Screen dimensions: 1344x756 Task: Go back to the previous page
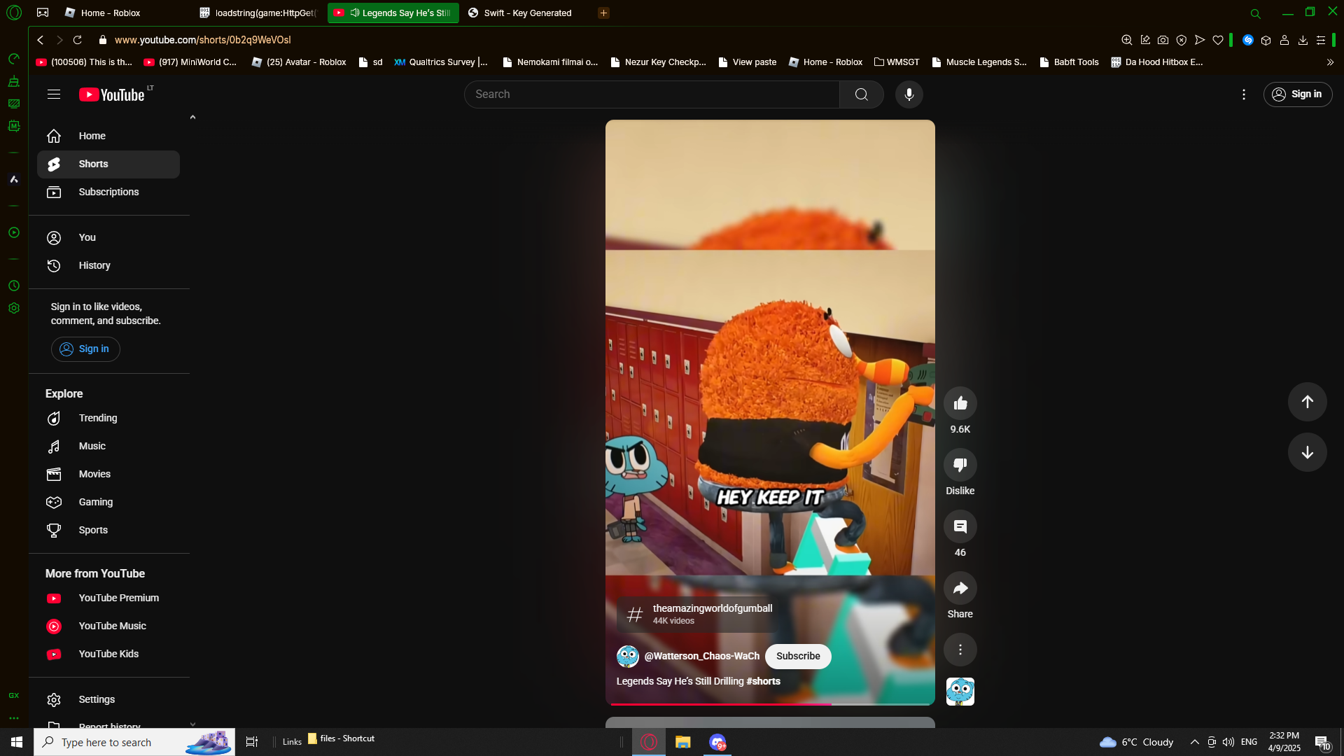(41, 40)
